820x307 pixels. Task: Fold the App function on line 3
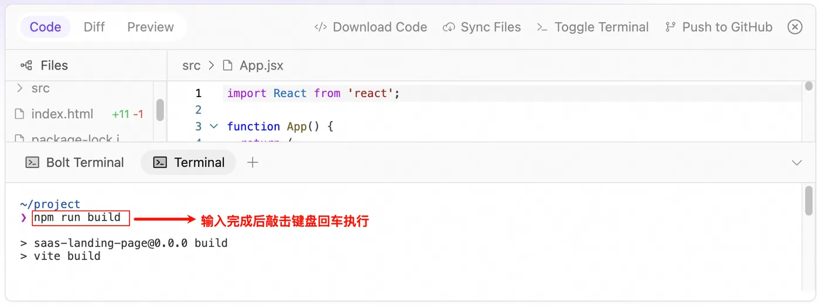[x=213, y=126]
